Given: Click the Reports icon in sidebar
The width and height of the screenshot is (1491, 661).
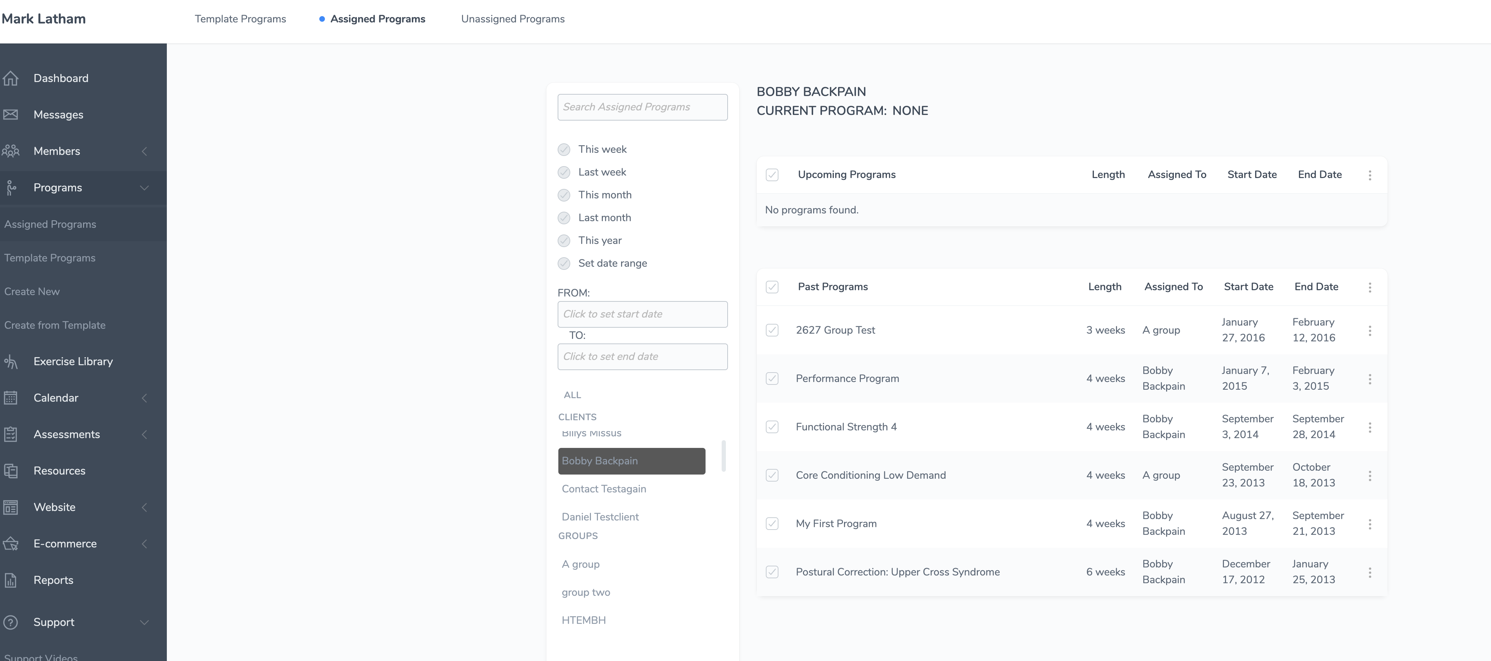Looking at the screenshot, I should 11,580.
